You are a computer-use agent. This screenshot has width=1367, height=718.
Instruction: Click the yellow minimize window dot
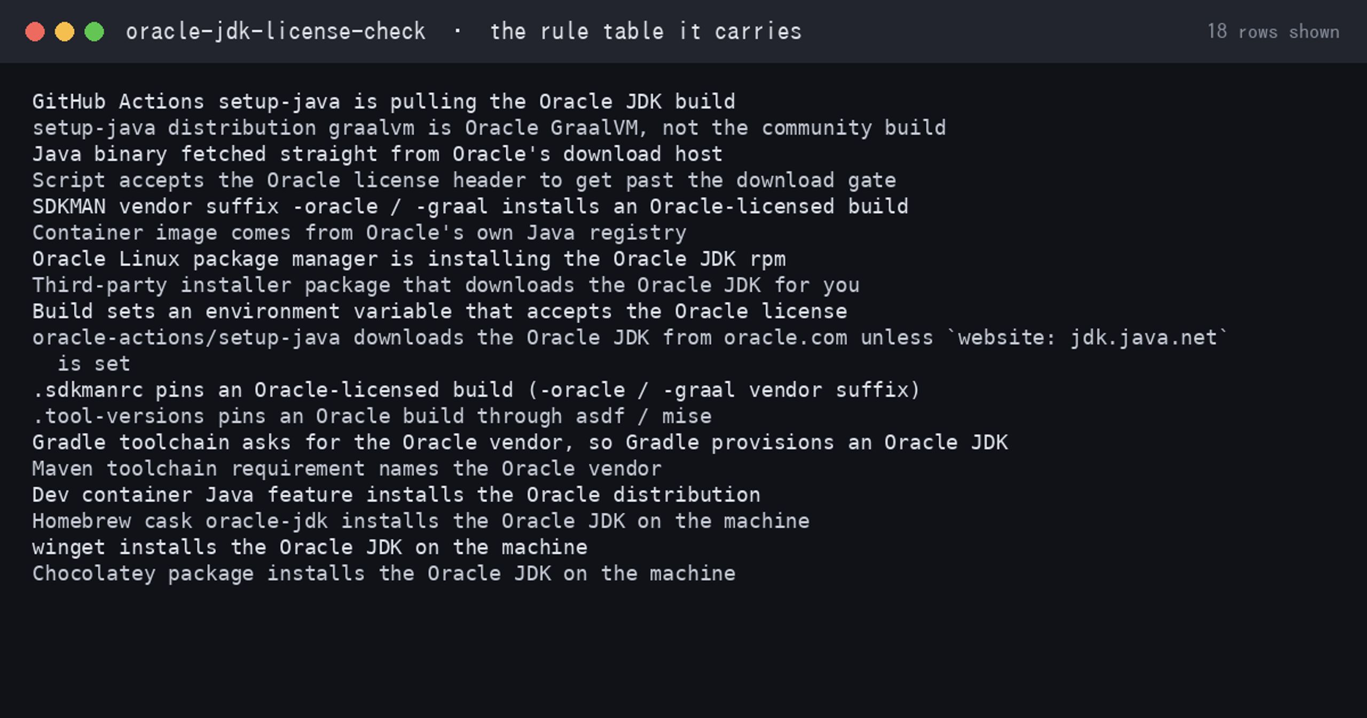(65, 32)
